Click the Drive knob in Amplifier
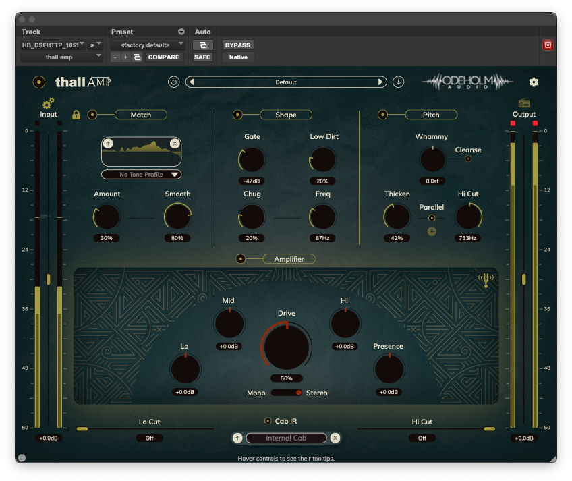This screenshot has height=481, width=572. tap(287, 346)
